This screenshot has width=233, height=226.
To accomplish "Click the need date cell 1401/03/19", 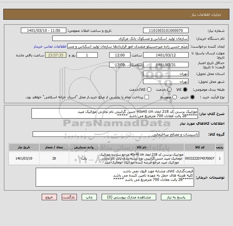I will (x=24, y=158).
